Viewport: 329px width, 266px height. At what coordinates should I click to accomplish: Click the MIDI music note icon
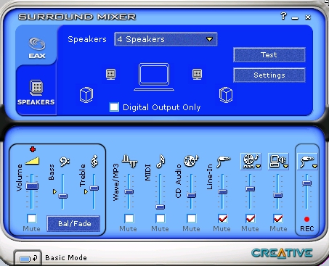[x=161, y=161]
